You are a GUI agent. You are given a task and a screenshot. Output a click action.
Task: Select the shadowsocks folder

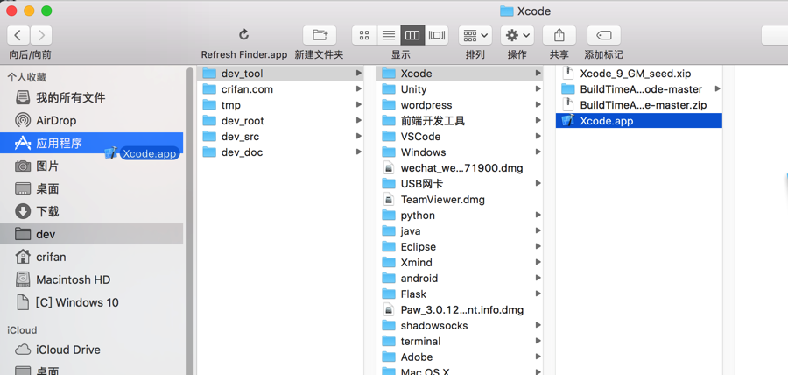pos(460,326)
